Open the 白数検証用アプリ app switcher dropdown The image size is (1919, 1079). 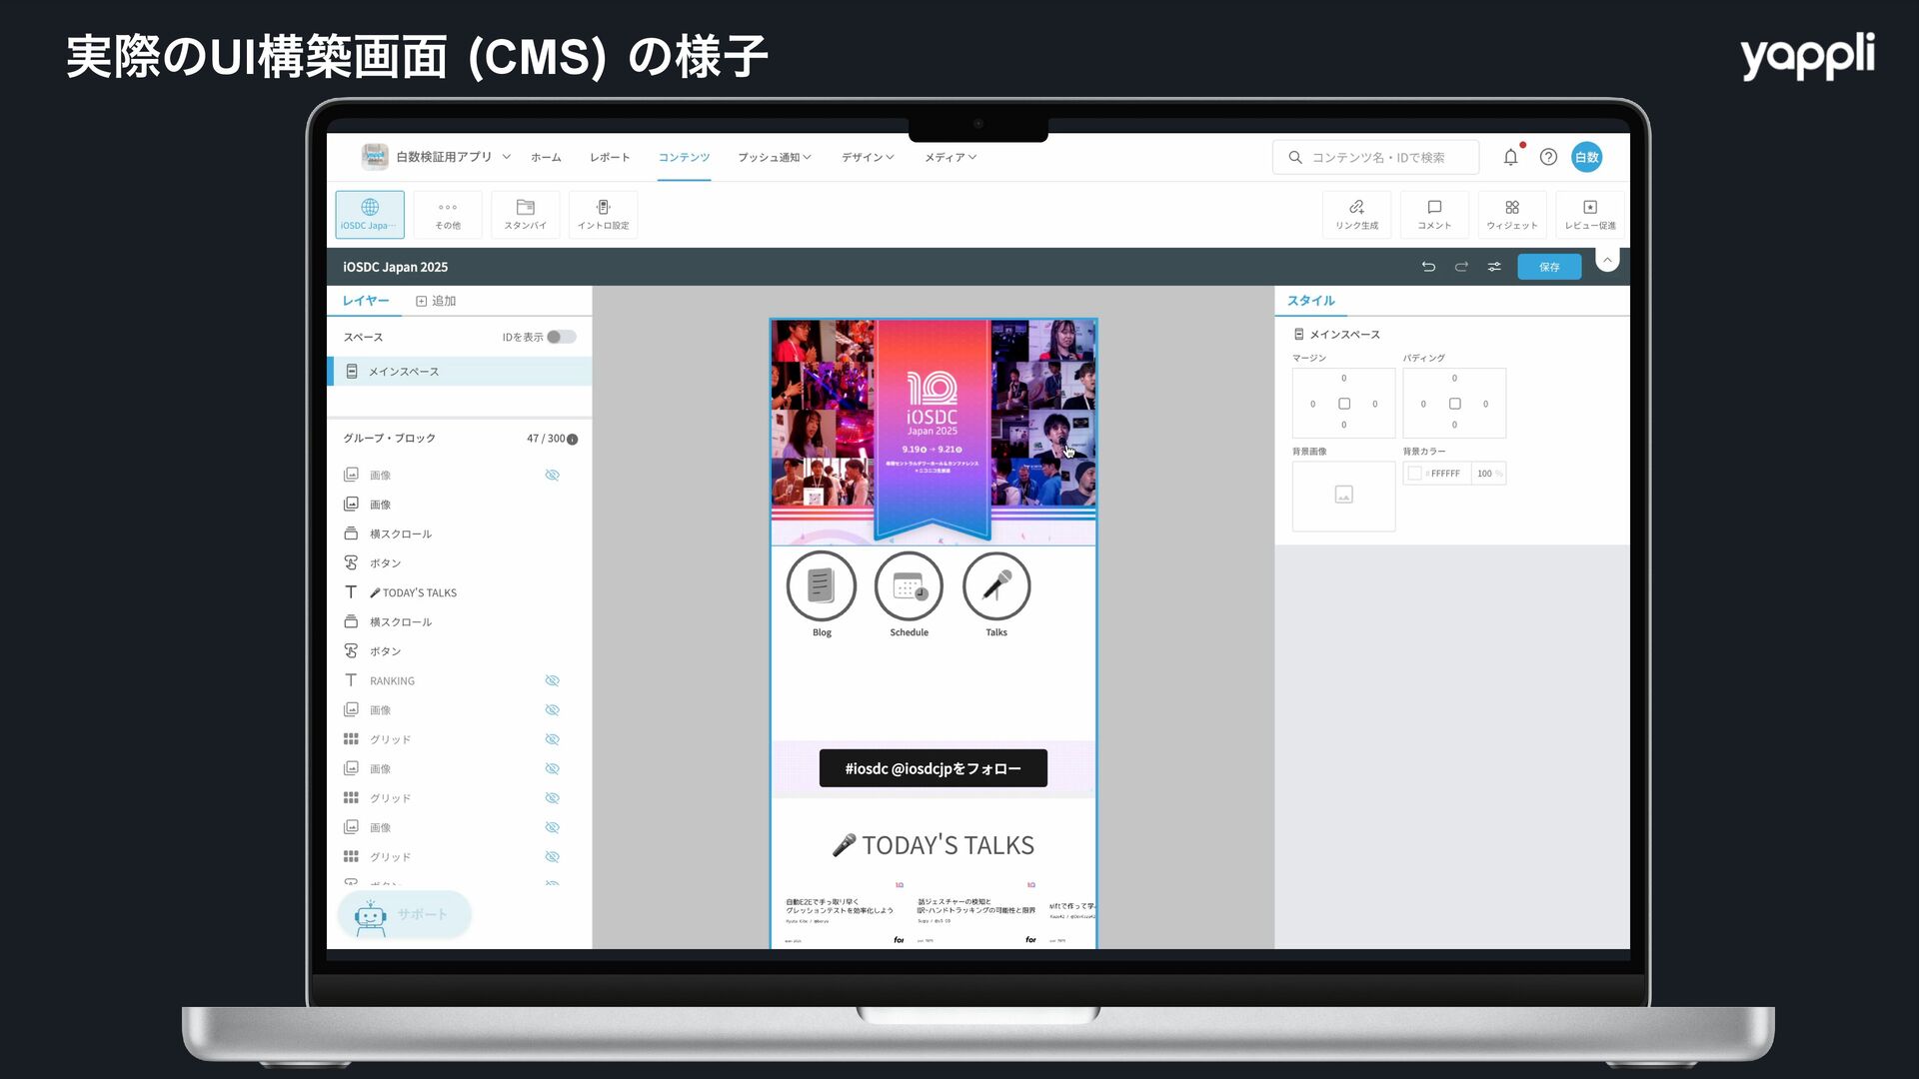(x=507, y=157)
